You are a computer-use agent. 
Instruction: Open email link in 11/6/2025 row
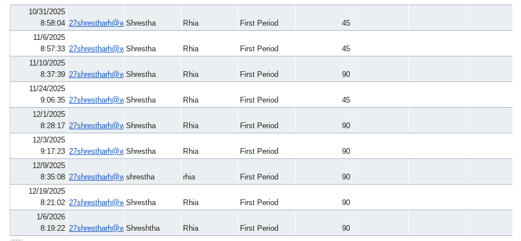[96, 49]
